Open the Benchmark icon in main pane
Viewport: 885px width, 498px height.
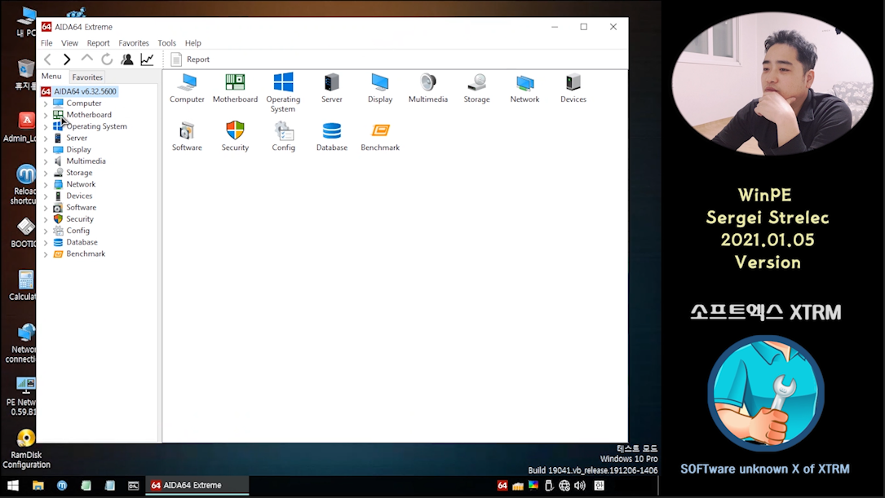coord(380,131)
